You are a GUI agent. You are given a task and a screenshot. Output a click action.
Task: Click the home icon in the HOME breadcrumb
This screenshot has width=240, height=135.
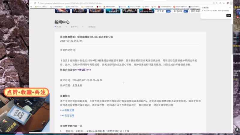55,27
